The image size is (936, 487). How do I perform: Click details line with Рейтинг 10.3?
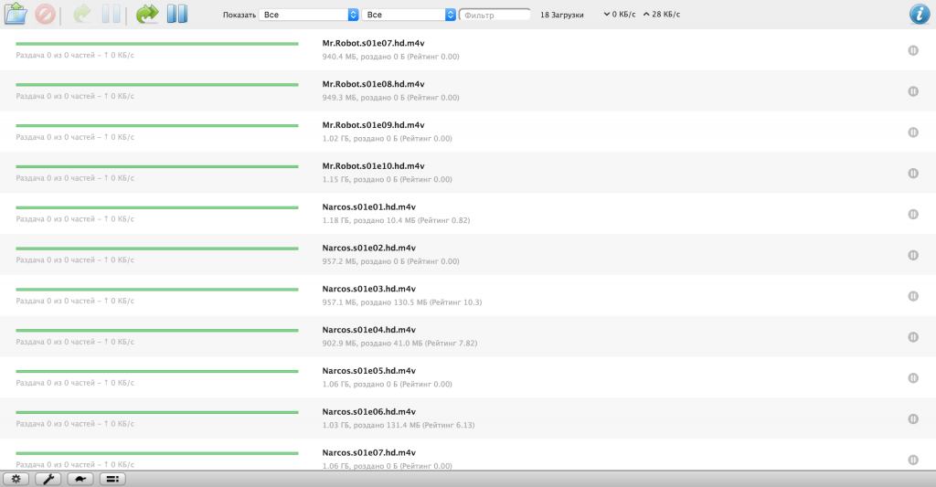[x=402, y=302]
